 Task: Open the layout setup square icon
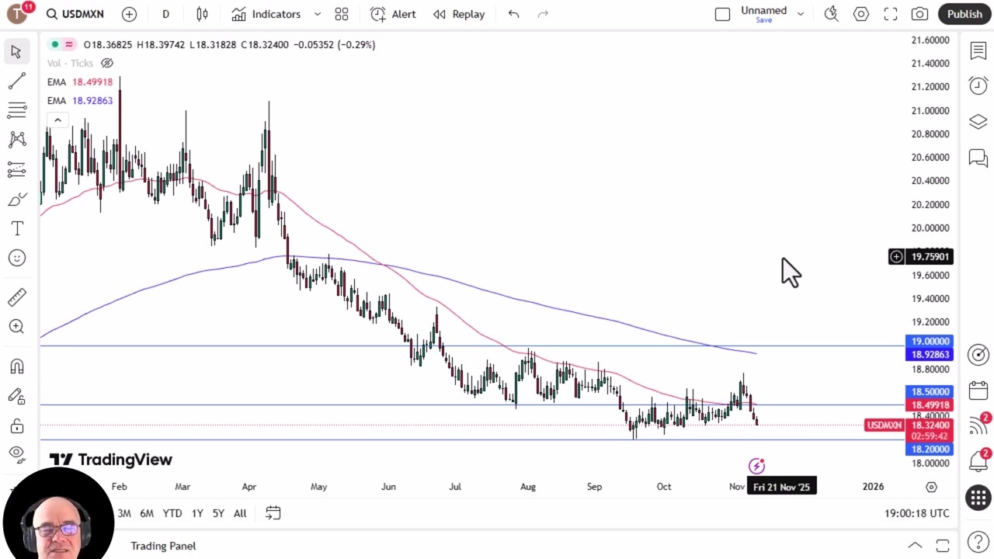pos(722,14)
